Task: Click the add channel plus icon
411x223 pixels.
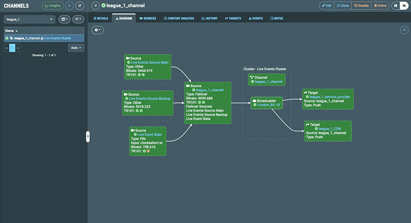Action: [69, 6]
